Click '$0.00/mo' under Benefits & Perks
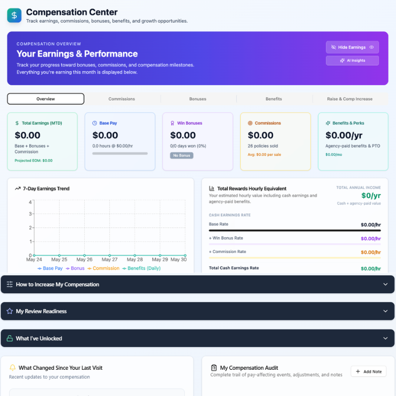The height and width of the screenshot is (396, 396). click(334, 154)
